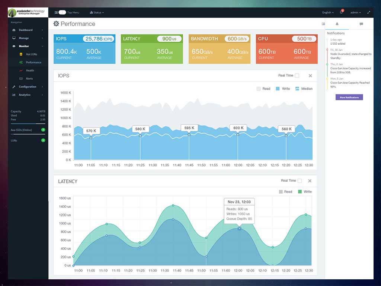This screenshot has width=381, height=286.
Task: Open the Status dropdown menu
Action: coord(97,12)
